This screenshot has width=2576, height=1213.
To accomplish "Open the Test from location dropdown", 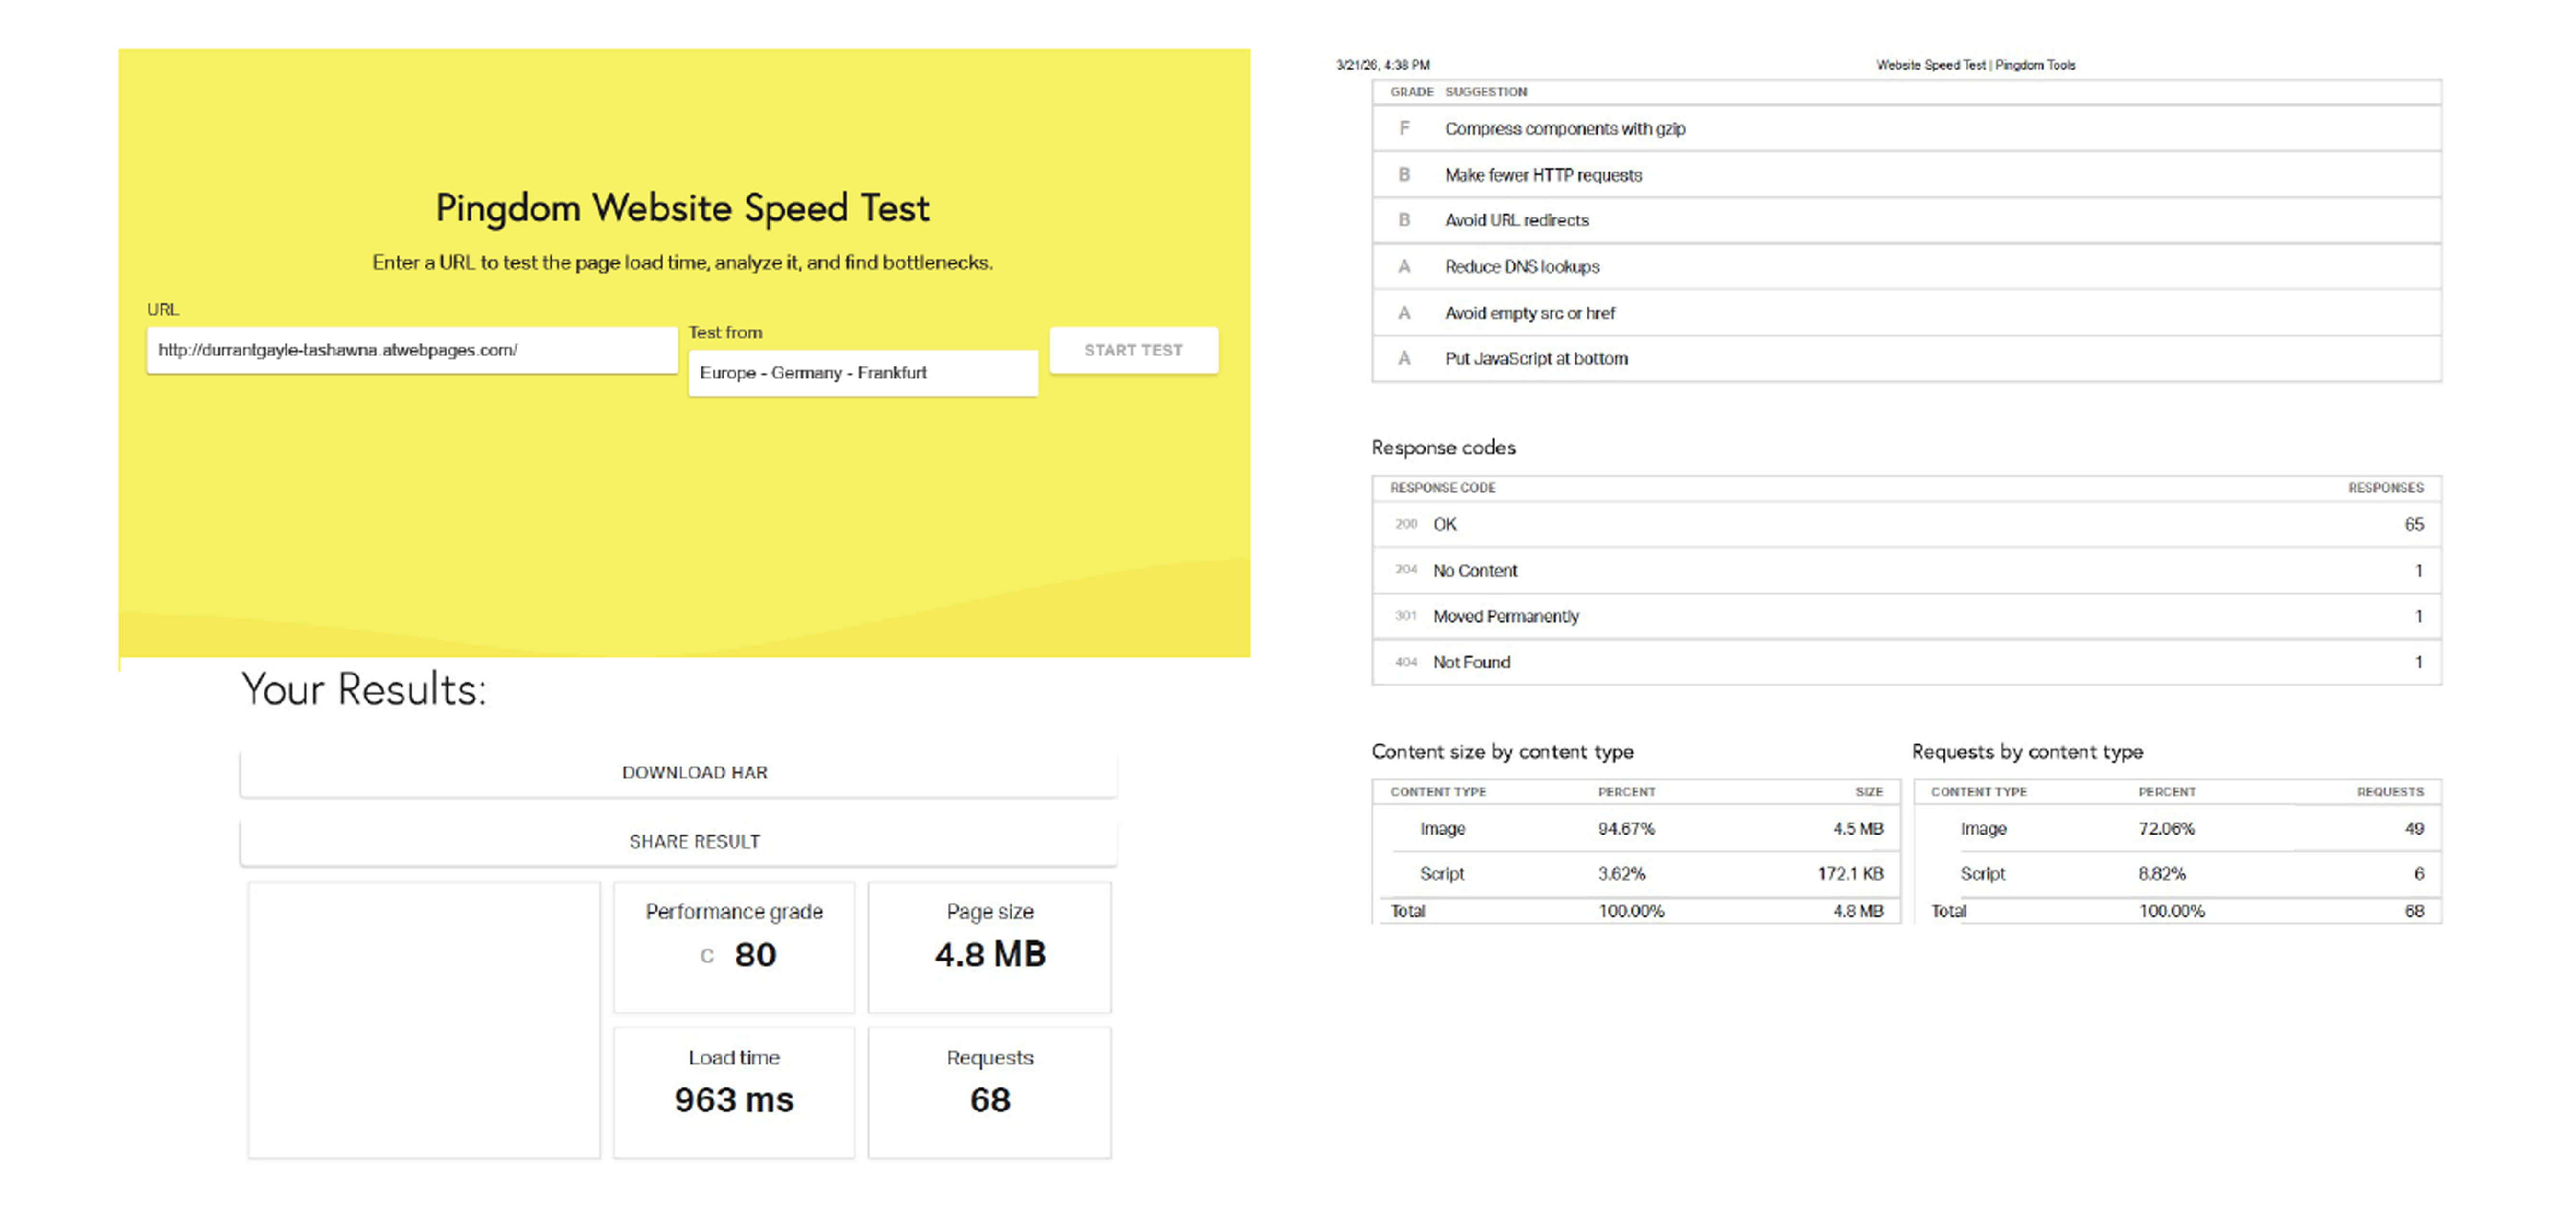I will [863, 373].
